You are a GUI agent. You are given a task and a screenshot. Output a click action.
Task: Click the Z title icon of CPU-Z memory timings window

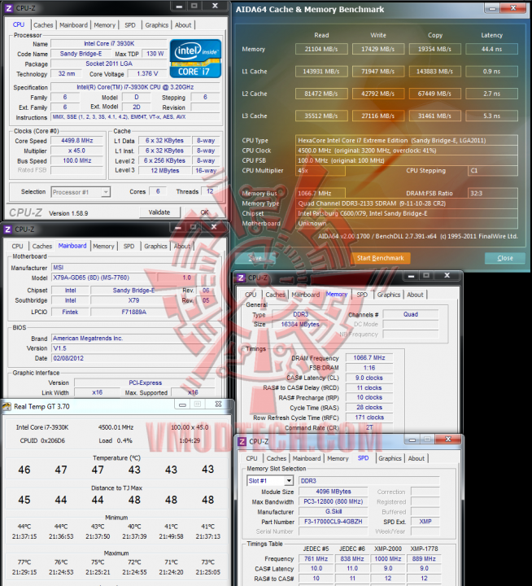click(x=241, y=278)
